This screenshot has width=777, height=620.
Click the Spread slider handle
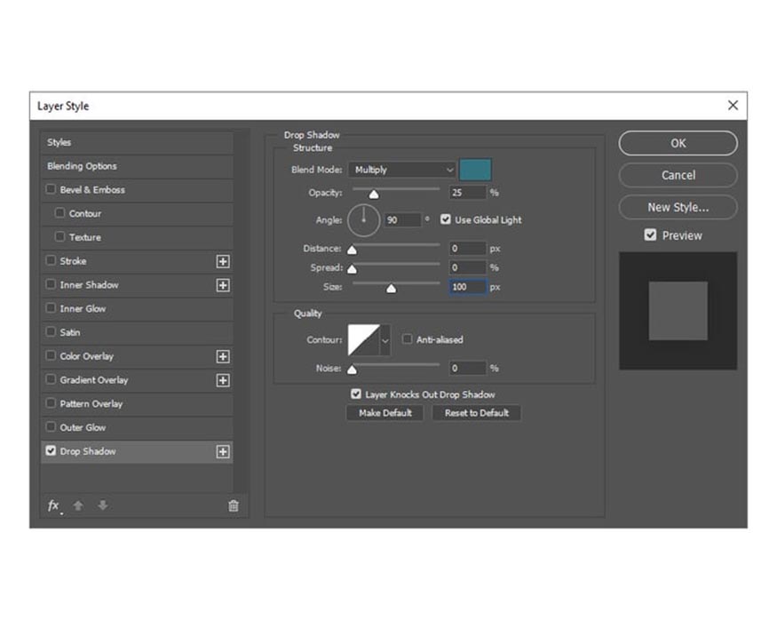352,270
